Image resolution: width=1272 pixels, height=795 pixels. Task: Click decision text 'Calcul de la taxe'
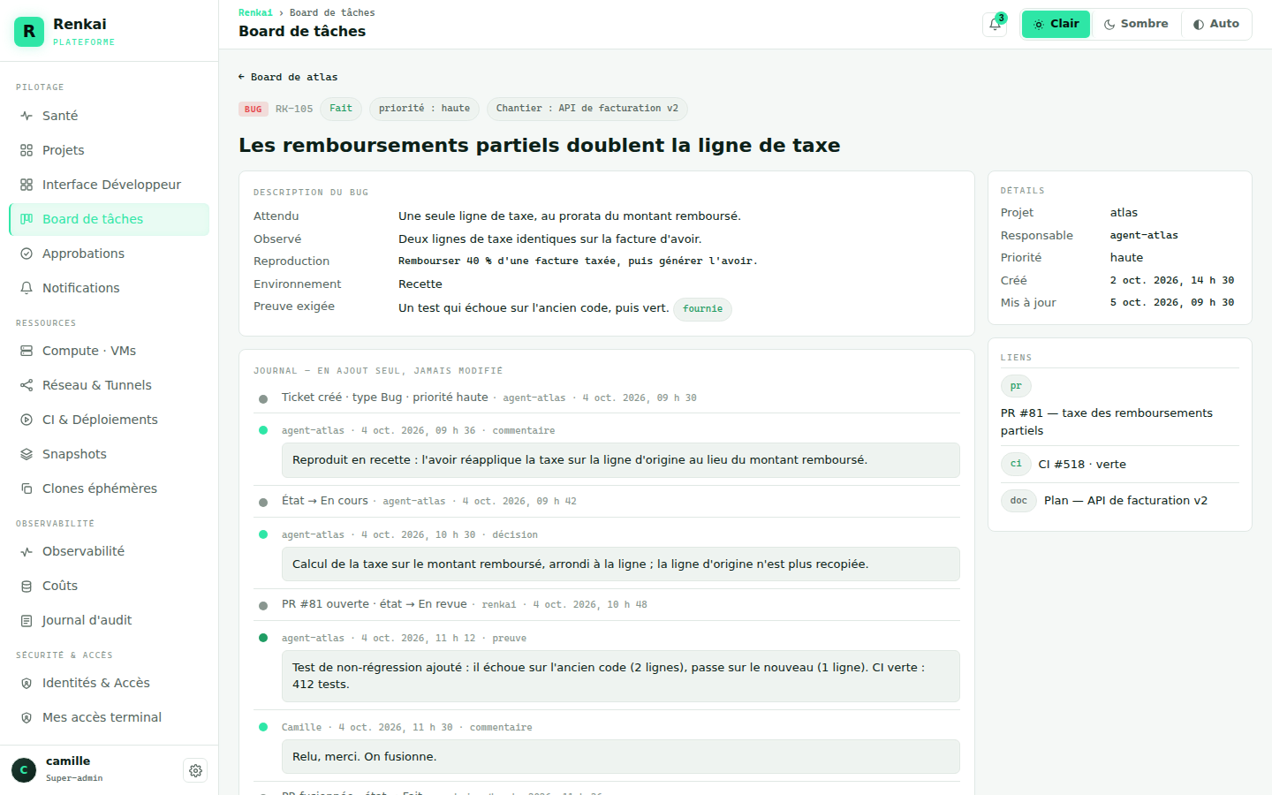tap(620, 564)
